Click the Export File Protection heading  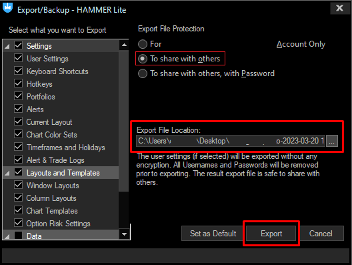(171, 29)
